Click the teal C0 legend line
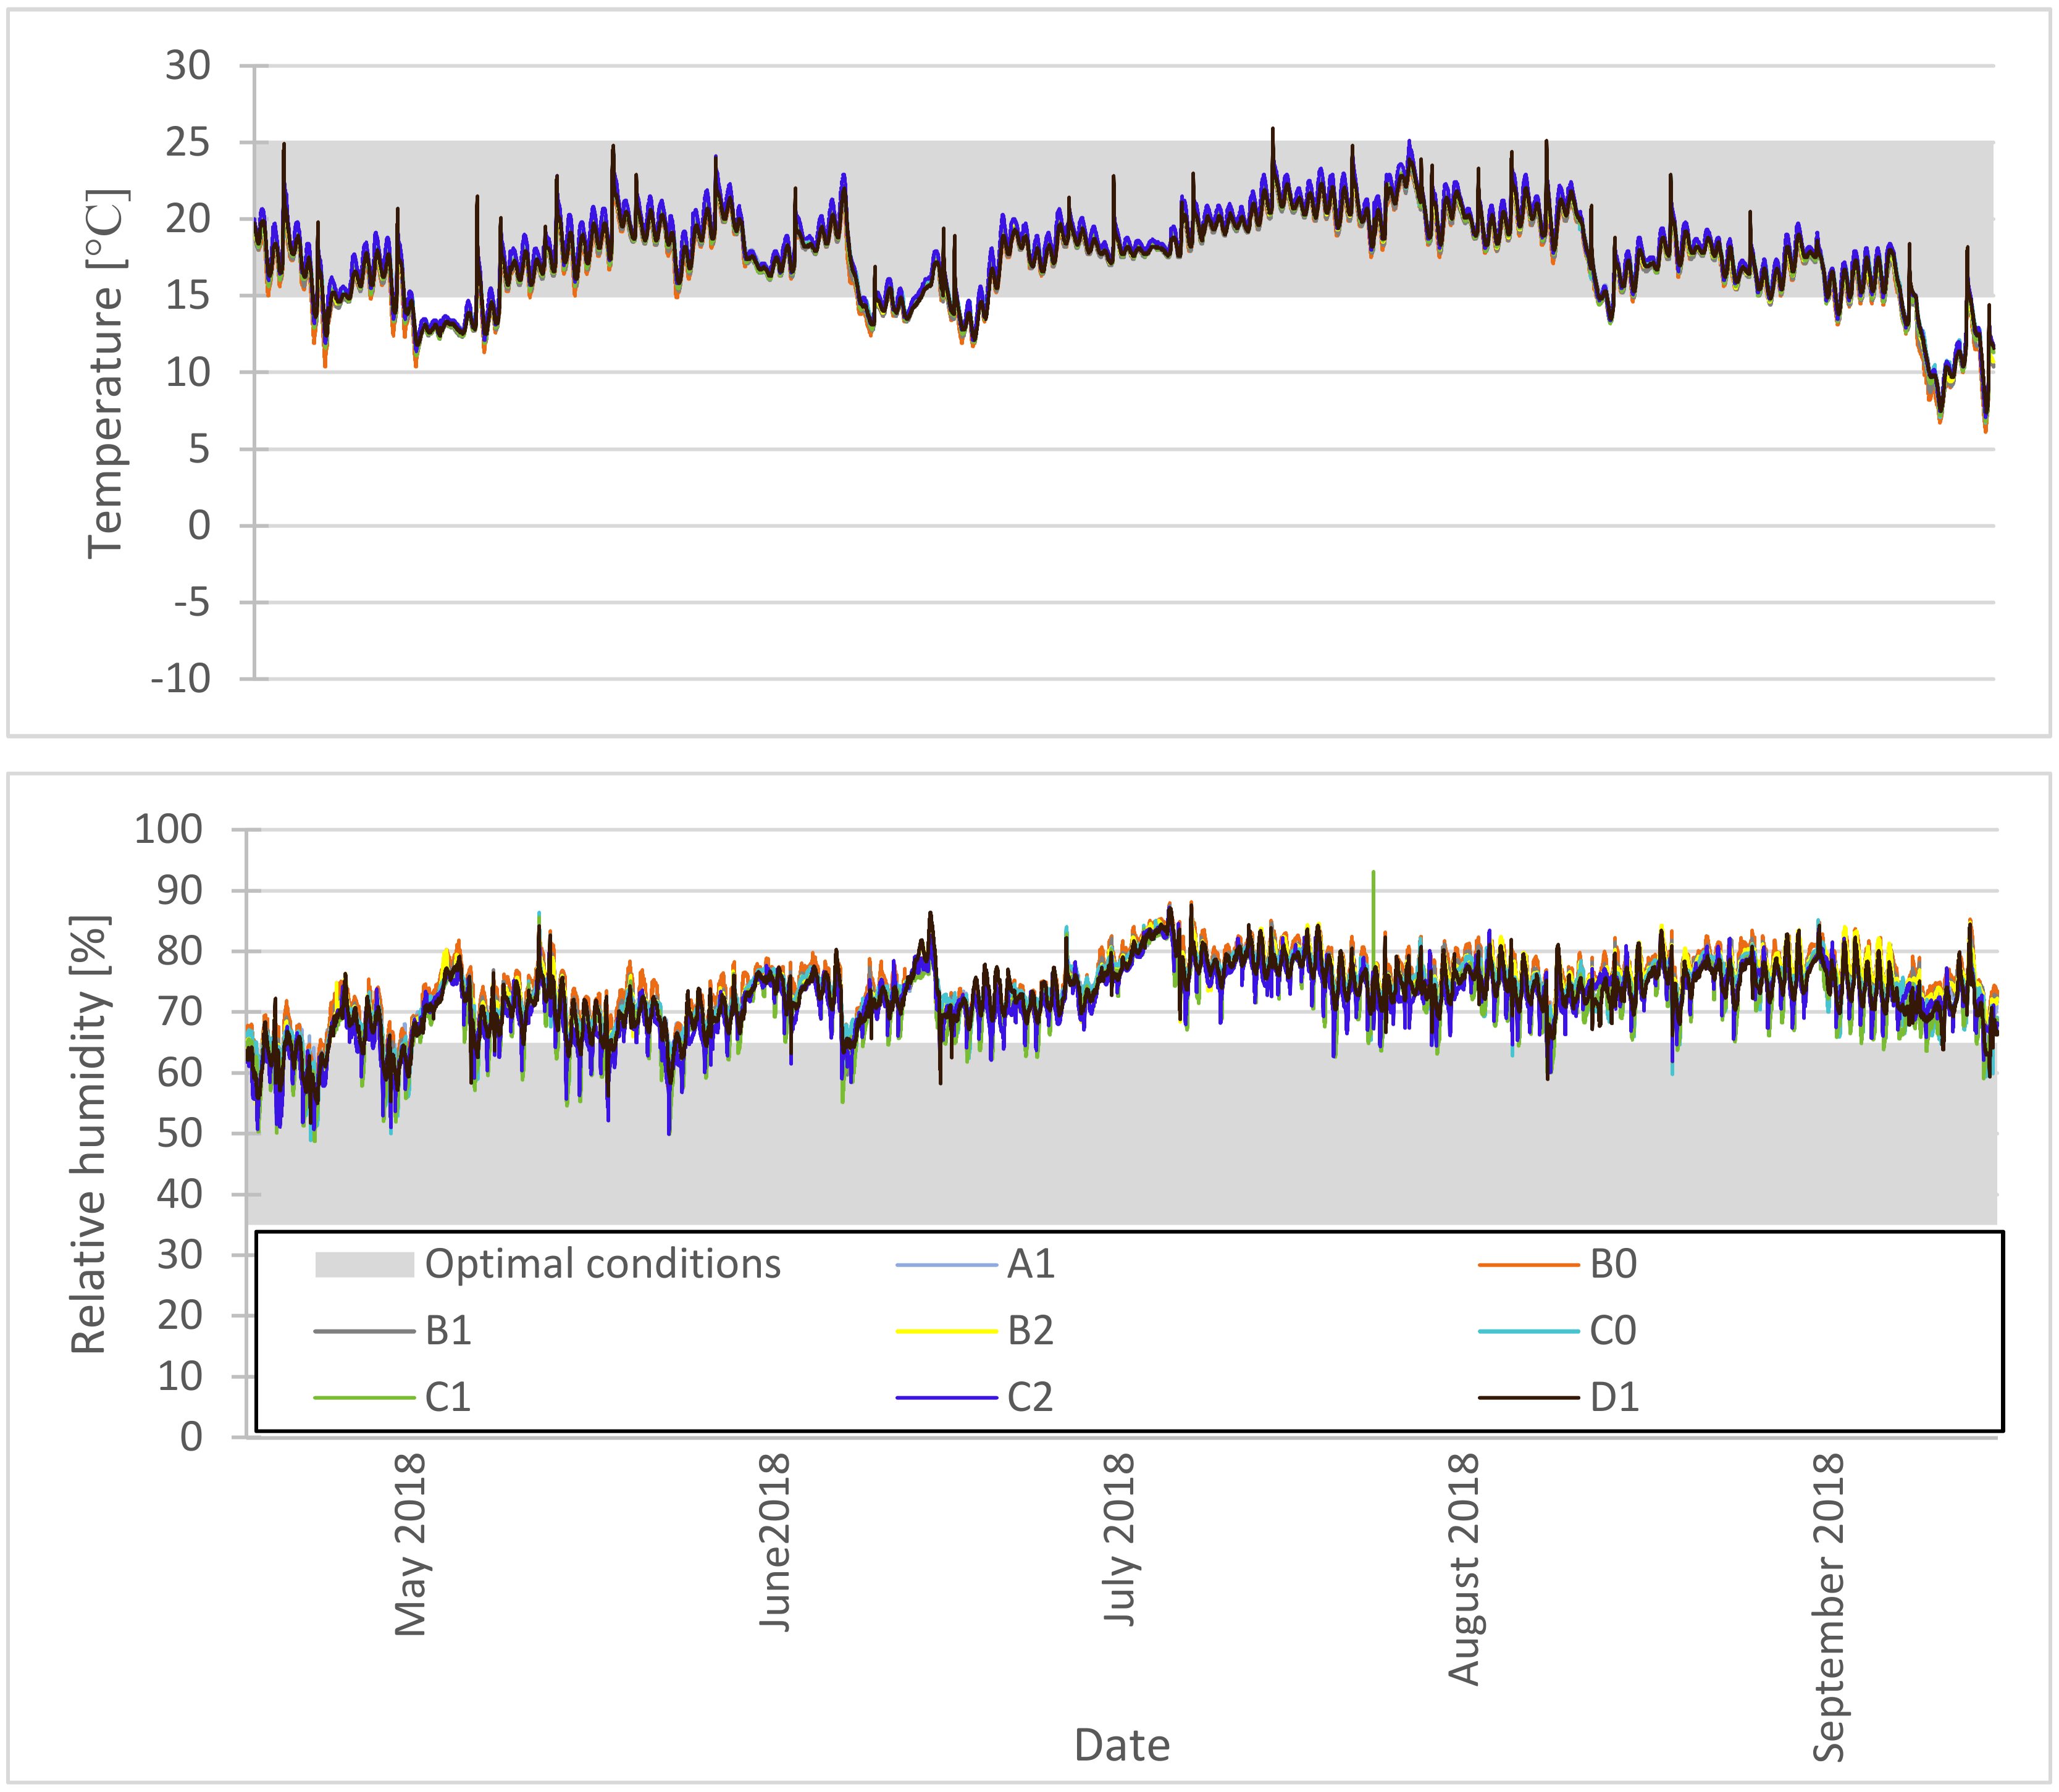 (1528, 1332)
